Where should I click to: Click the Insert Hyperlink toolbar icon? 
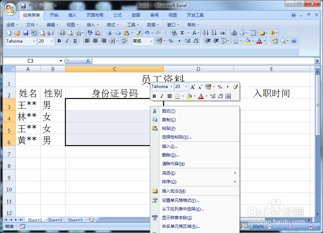[x=175, y=33]
